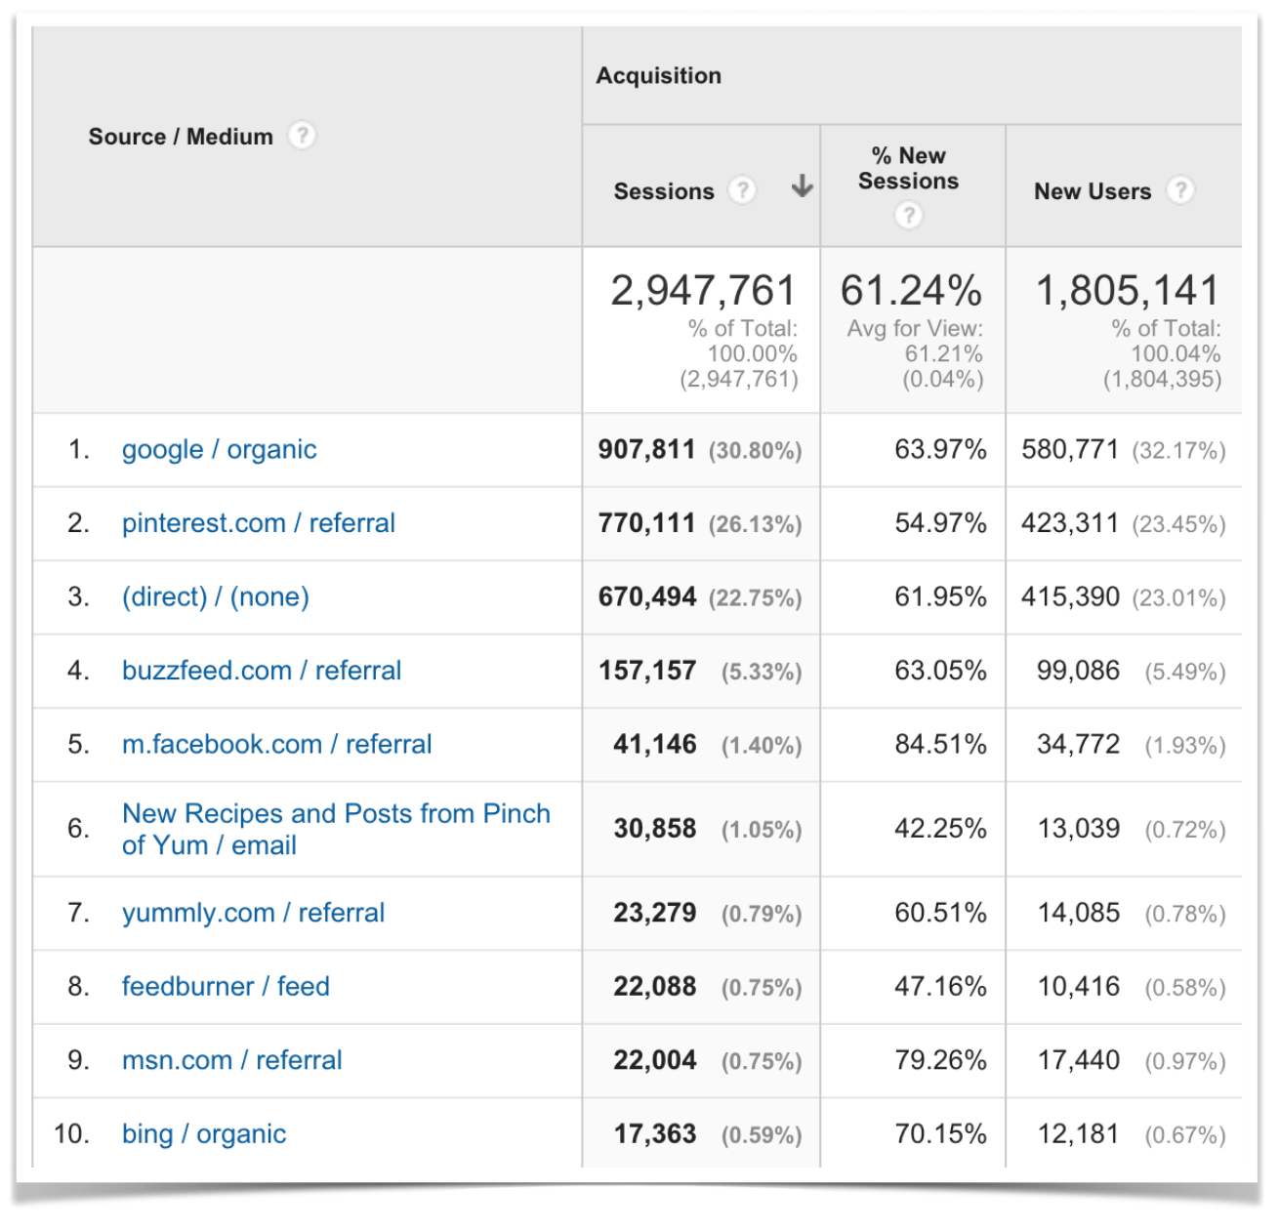The height and width of the screenshot is (1230, 1279).
Task: Open the Sessions column help tooltip
Action: pyautogui.click(x=743, y=191)
